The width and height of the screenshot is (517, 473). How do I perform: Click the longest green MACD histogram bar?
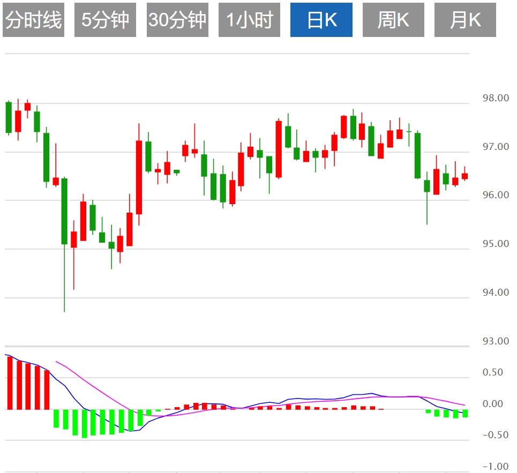click(x=84, y=423)
